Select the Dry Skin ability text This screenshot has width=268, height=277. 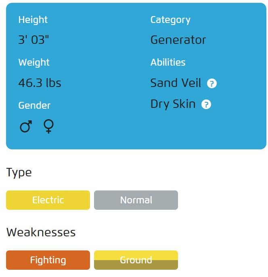tap(173, 104)
